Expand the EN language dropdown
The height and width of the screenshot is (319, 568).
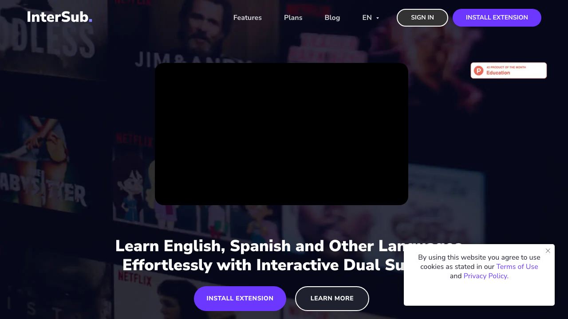click(x=371, y=18)
